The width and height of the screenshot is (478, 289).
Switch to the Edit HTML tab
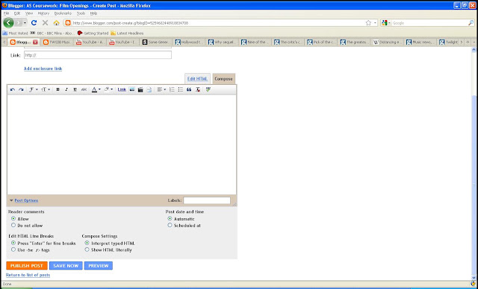pos(197,79)
